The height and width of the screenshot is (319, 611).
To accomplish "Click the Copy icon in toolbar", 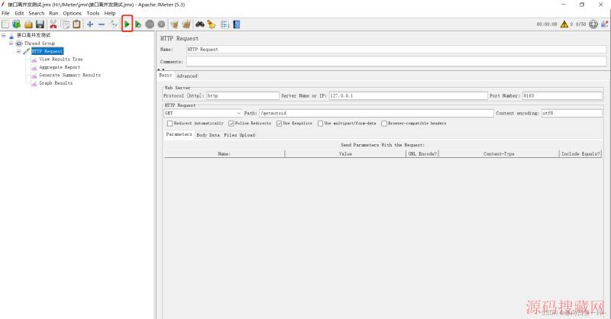I will coord(65,24).
